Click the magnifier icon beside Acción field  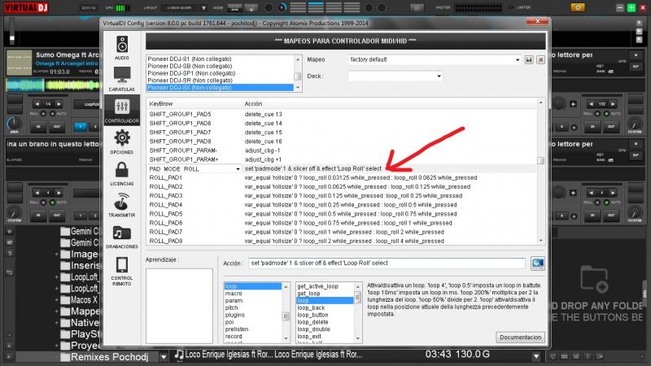tap(538, 264)
